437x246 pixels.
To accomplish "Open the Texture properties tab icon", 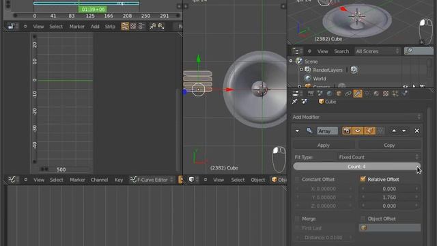I will click(x=386, y=94).
